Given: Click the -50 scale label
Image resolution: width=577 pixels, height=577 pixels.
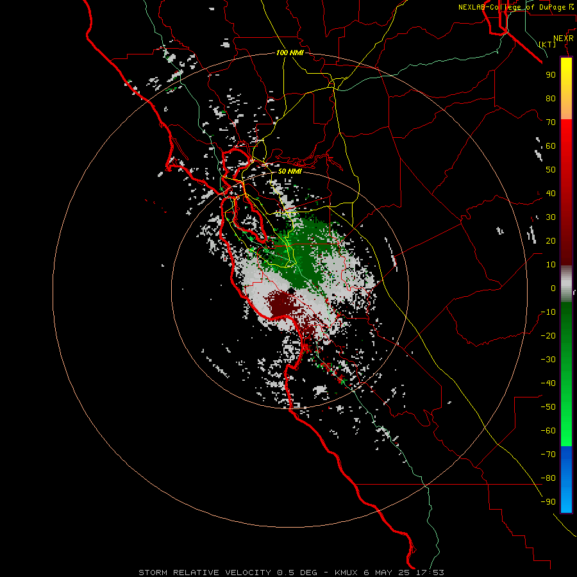Looking at the screenshot, I should click(548, 407).
